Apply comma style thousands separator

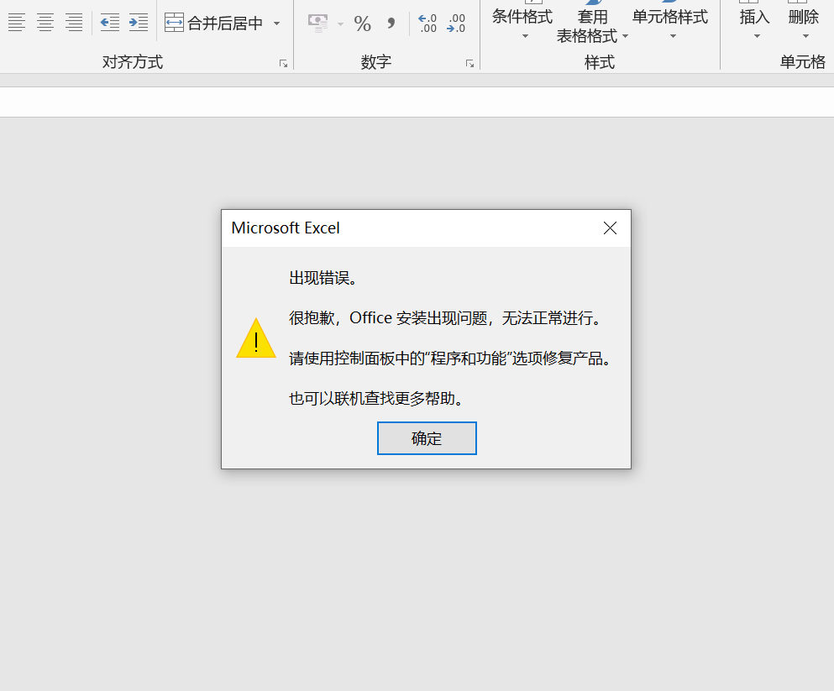(x=391, y=24)
